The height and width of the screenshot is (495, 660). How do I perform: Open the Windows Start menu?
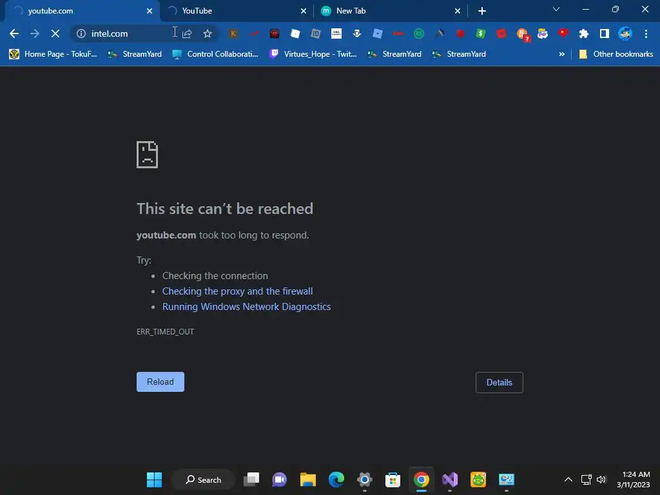pos(154,480)
